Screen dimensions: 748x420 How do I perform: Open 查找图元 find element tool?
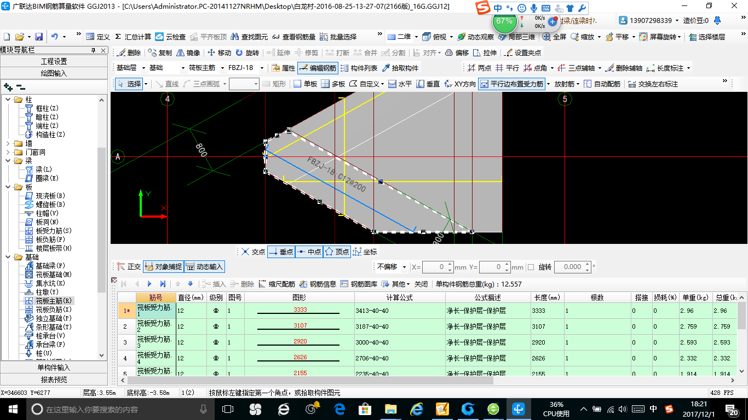click(250, 37)
